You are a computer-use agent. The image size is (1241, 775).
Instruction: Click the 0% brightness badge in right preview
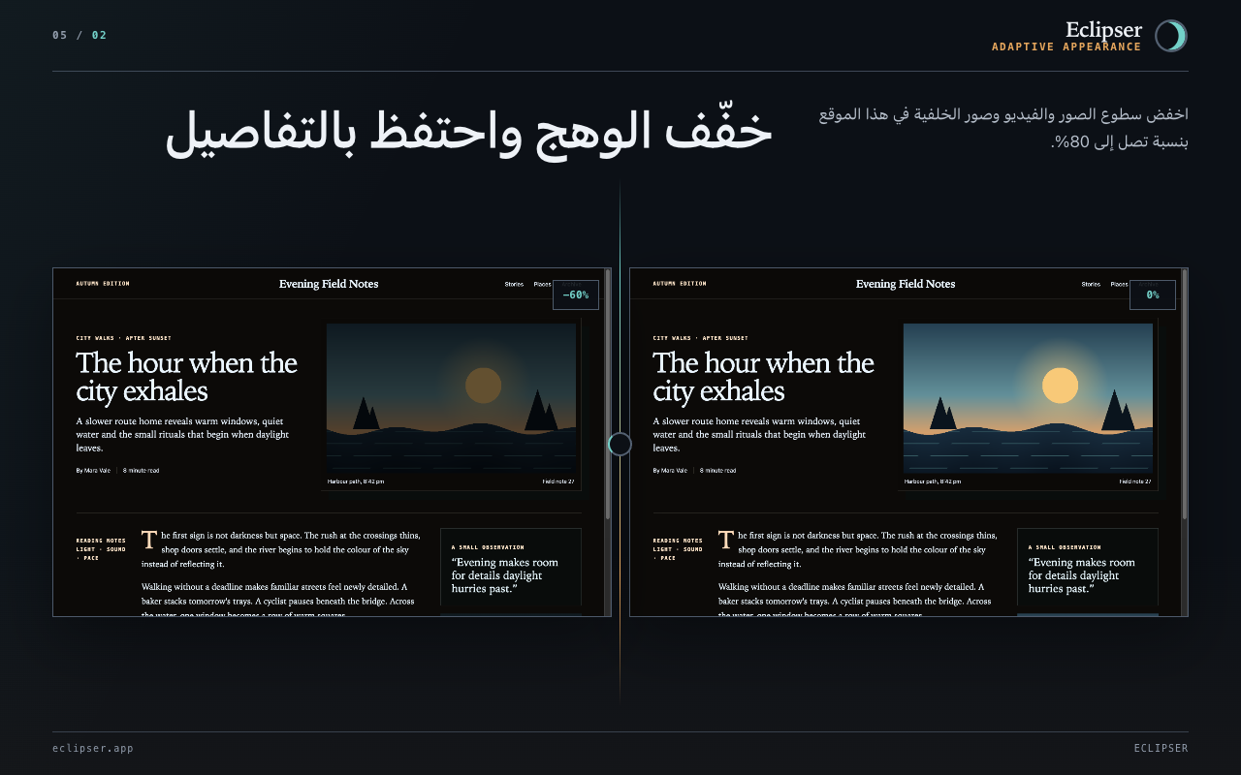click(1153, 294)
